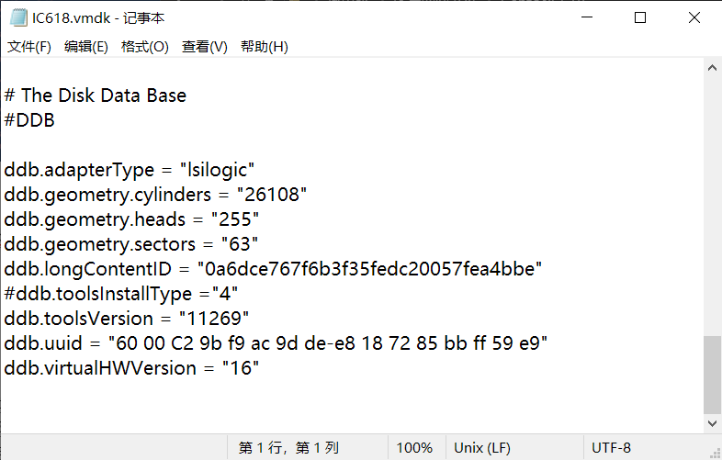Click the UTF-8 encoding indicator
This screenshot has height=460, width=722.
(x=611, y=447)
